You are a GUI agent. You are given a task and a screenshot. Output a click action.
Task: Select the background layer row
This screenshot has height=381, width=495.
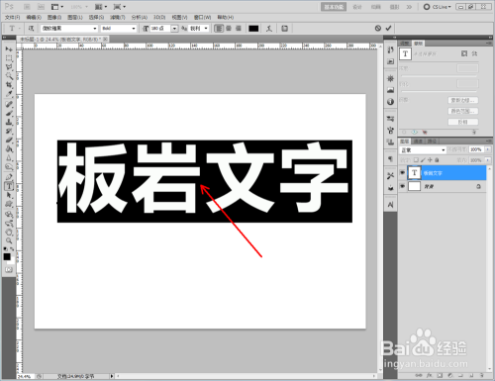coord(443,186)
